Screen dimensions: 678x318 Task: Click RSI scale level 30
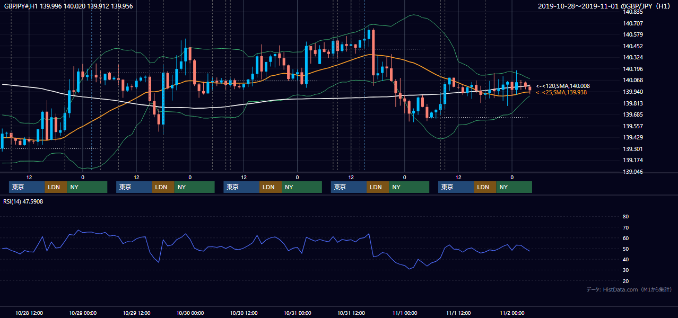[x=625, y=270]
